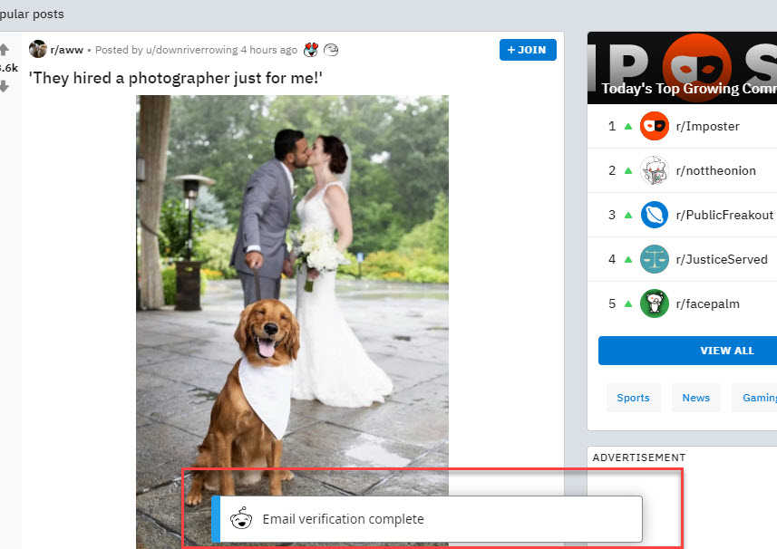Click the second award icon next to the timestamp

pos(331,50)
